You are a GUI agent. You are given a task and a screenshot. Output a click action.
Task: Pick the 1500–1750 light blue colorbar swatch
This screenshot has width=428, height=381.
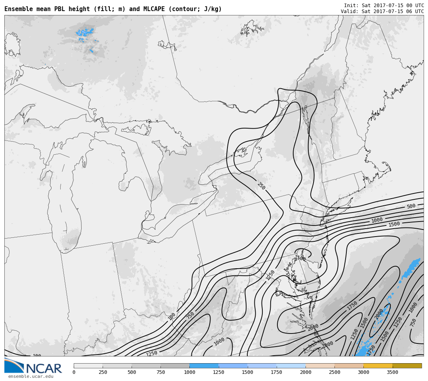coord(262,366)
